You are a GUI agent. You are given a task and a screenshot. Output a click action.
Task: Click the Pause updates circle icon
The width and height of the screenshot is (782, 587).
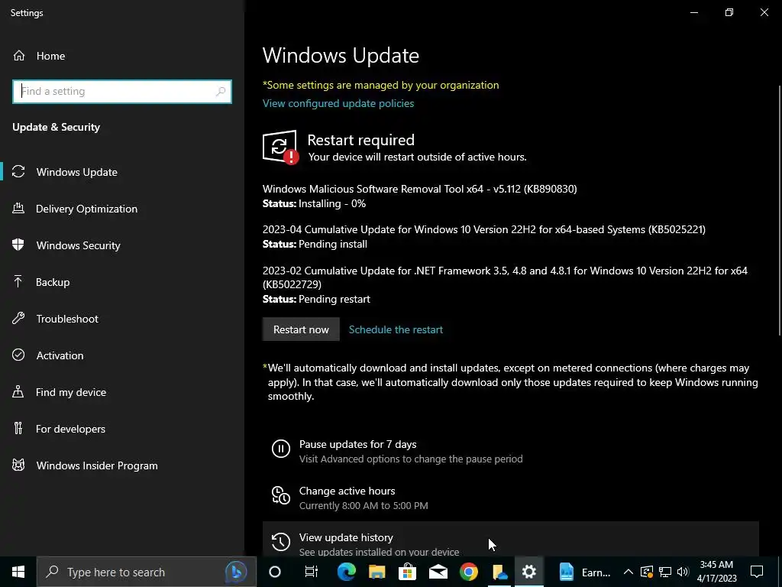click(281, 448)
